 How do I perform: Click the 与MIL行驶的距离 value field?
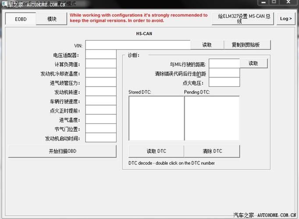click(x=224, y=64)
